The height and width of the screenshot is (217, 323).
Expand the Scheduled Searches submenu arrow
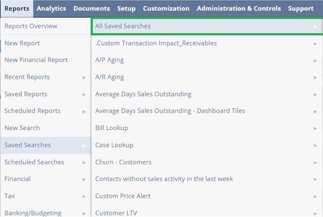coord(84,162)
